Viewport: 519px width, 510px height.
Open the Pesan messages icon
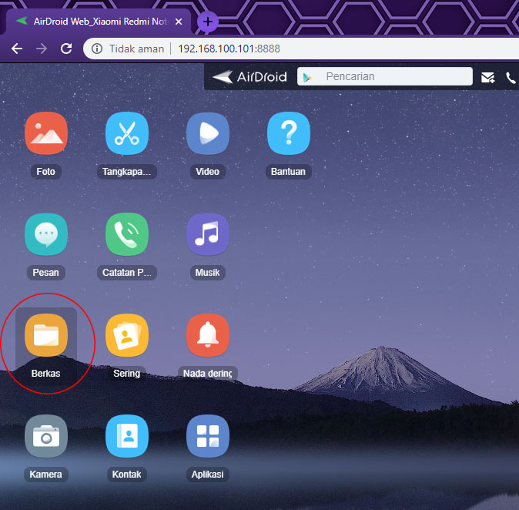pos(46,235)
